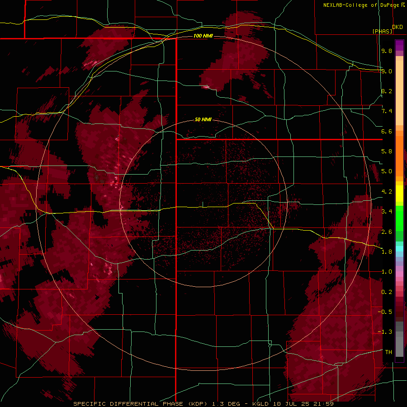The width and height of the screenshot is (407, 407).
Task: Click the DKD label above the color scale
Action: [398, 27]
